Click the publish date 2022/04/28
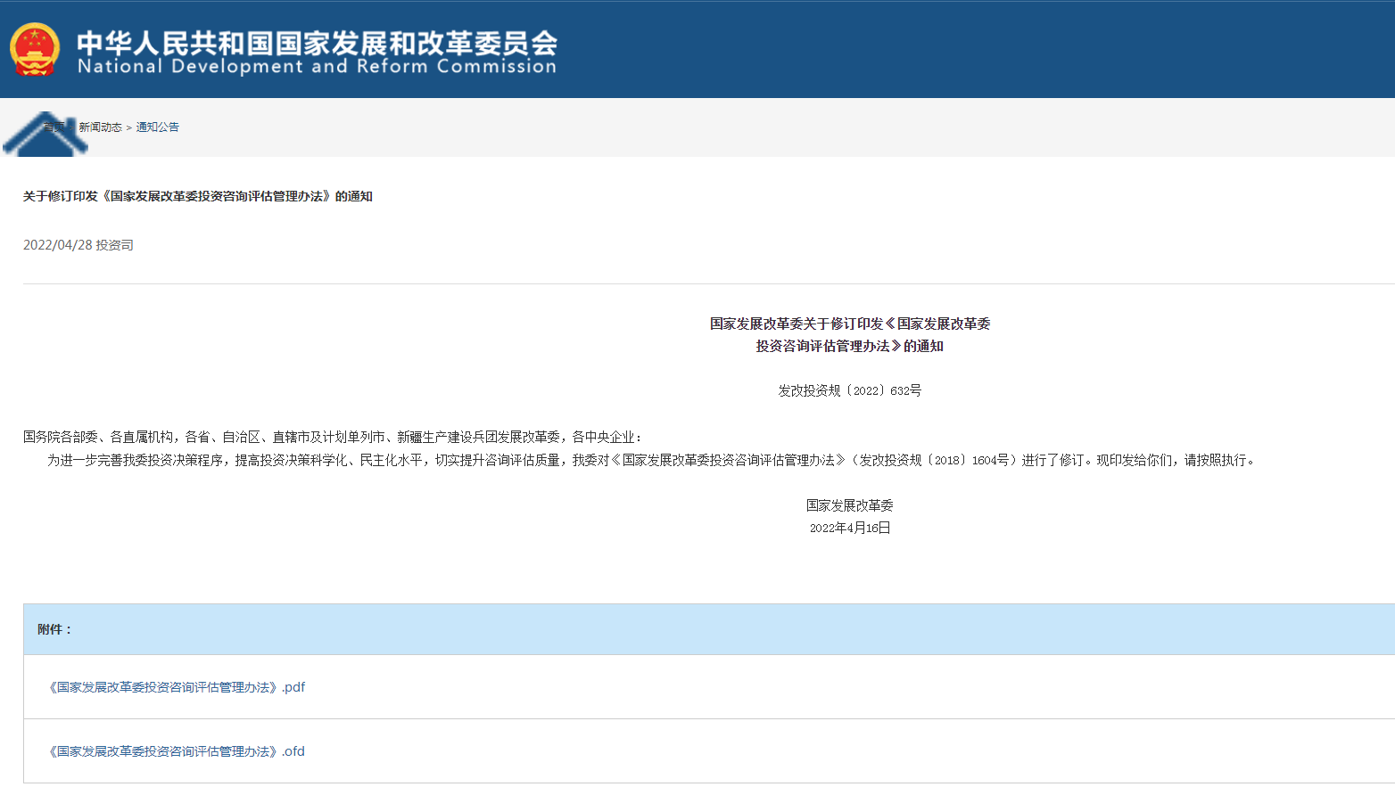Screen dimensions: 1395x787 point(57,245)
